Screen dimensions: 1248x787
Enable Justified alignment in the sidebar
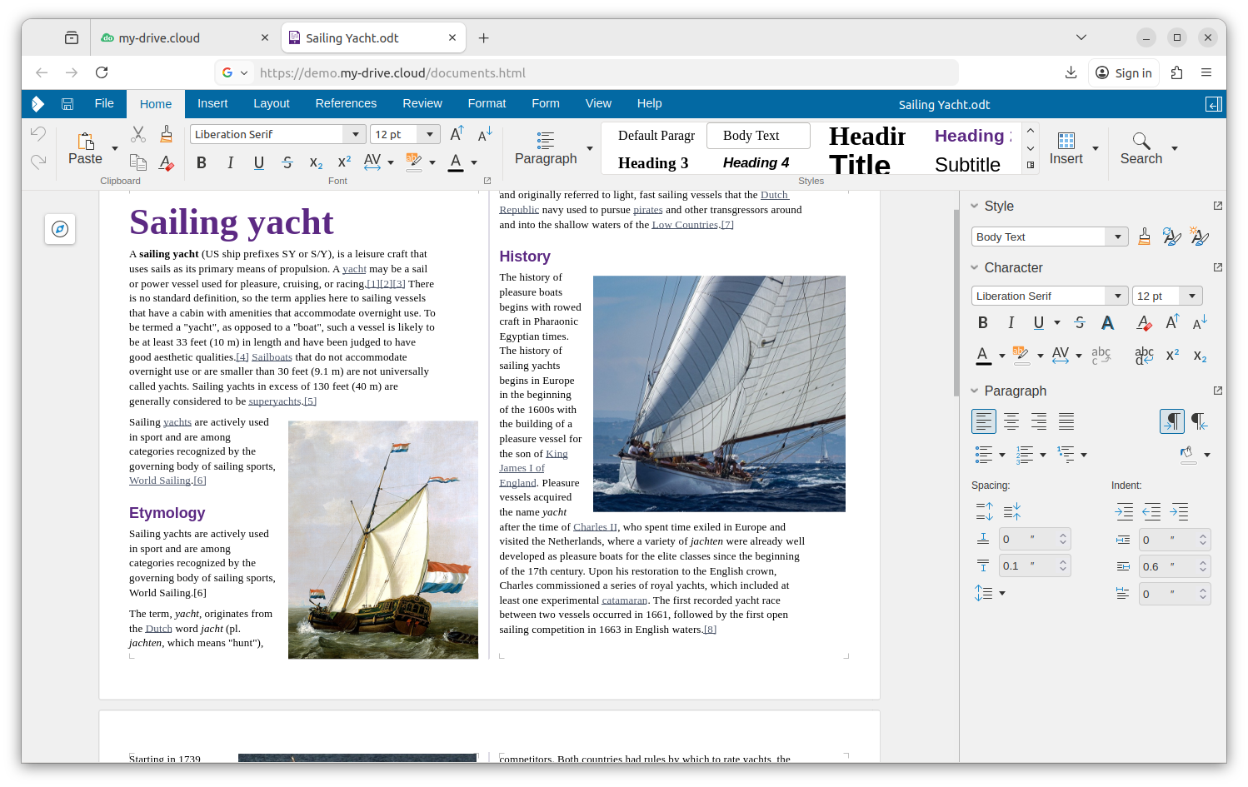(x=1066, y=421)
